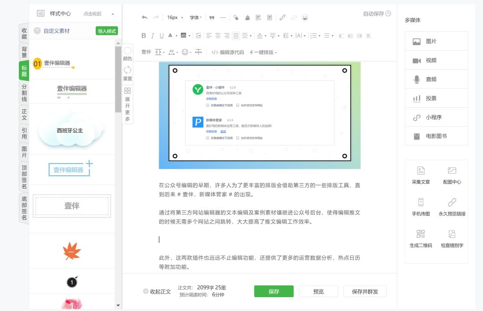Click the 预览 button
This screenshot has width=483, height=311.
click(318, 291)
